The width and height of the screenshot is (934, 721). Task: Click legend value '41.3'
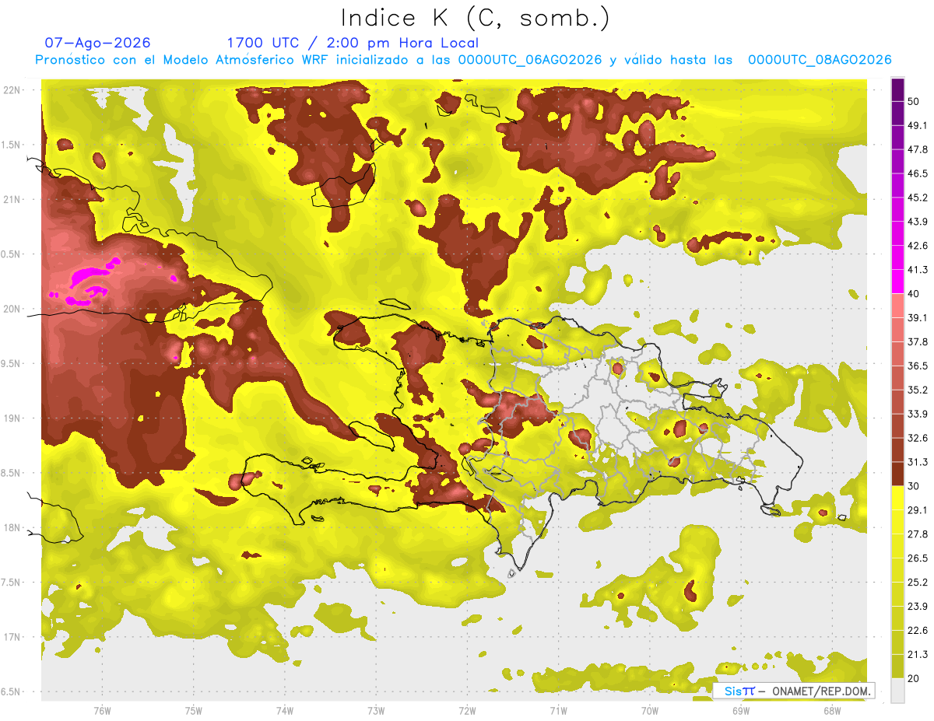click(x=917, y=270)
